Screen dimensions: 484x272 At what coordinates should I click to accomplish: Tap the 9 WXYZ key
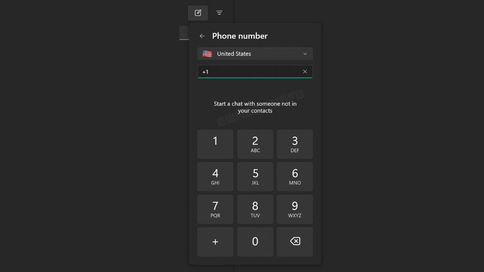pos(295,210)
